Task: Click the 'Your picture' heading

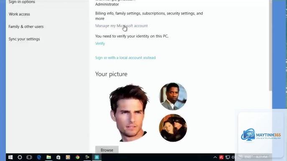Action: tap(111, 74)
